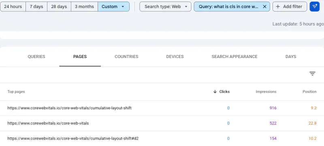Switch to the PAGES tab

[x=80, y=56]
